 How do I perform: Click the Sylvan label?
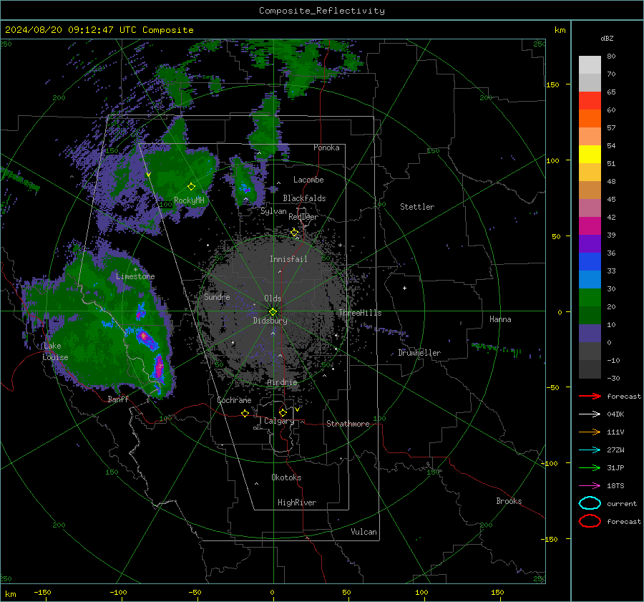273,212
